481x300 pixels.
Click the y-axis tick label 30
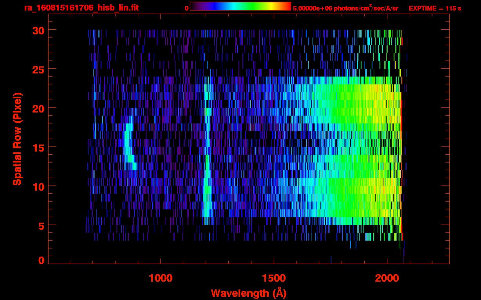click(x=38, y=30)
